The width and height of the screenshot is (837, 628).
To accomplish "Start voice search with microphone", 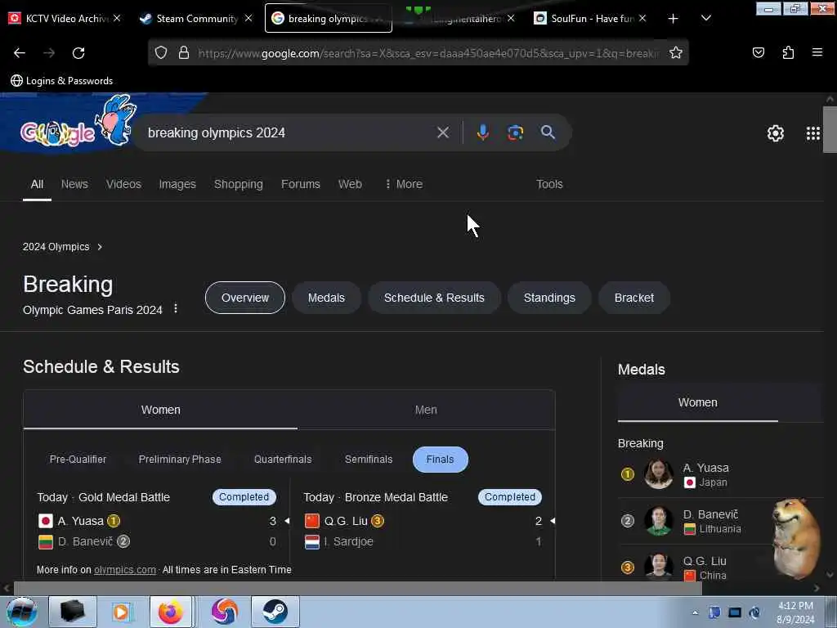I will coord(482,132).
